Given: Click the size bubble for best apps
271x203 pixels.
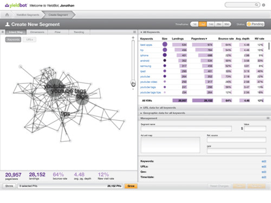Looking at the screenshot, I should click(x=165, y=44).
